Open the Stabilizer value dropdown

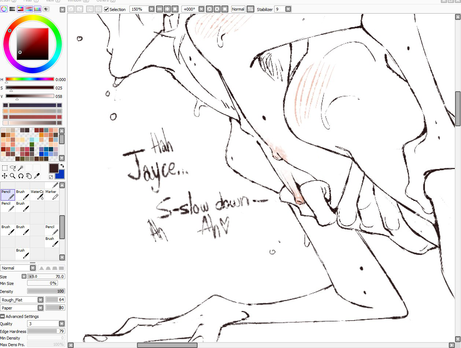(288, 9)
